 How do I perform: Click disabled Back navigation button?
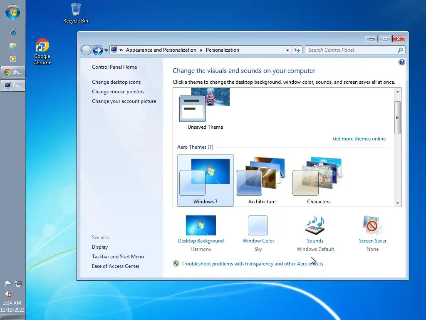pyautogui.click(x=86, y=50)
